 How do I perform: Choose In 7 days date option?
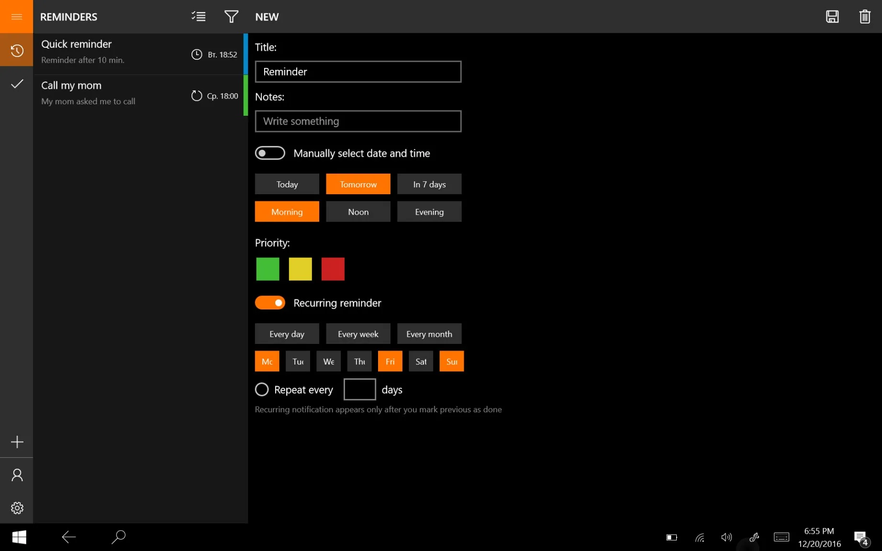[x=429, y=184]
